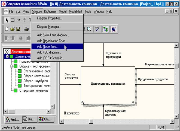Open the File menu

point(11,12)
